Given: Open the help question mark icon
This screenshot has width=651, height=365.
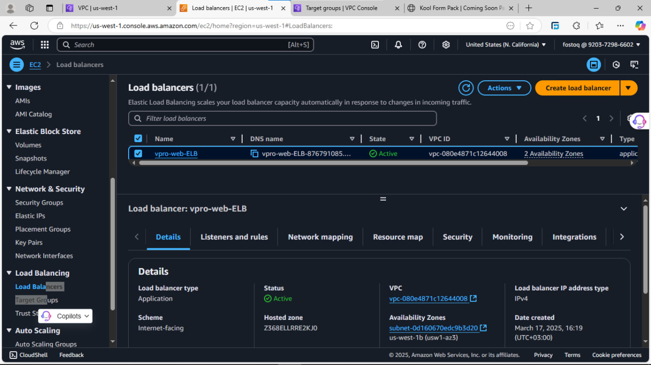Looking at the screenshot, I should tap(422, 45).
